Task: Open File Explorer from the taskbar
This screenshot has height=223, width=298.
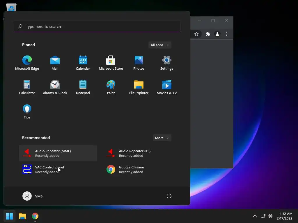Action: (x=22, y=216)
